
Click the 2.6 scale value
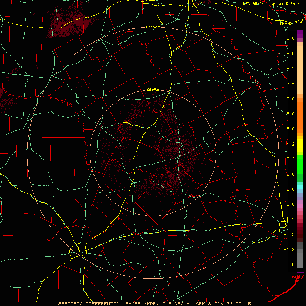[x=291, y=174]
